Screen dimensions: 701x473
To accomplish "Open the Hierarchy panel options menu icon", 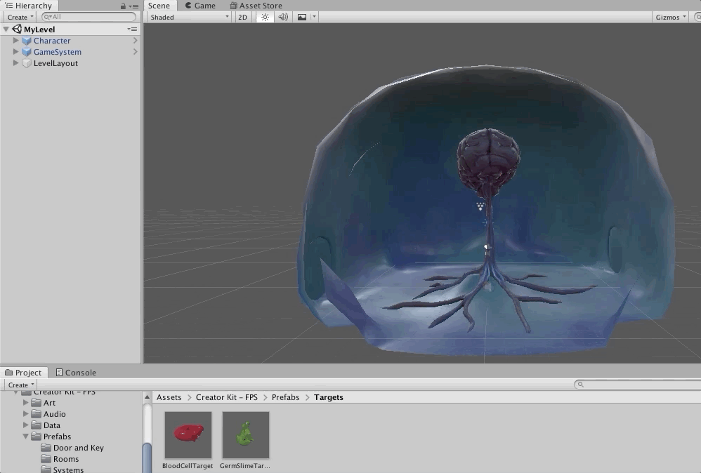I will click(x=133, y=6).
